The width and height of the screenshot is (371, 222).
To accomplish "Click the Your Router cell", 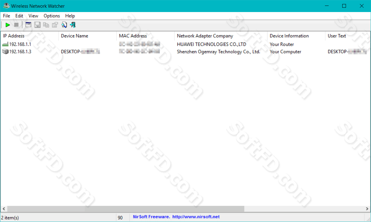I will [x=282, y=44].
